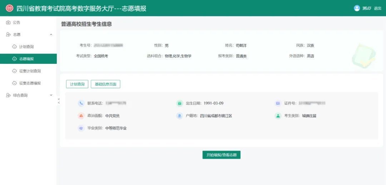This screenshot has width=386, height=185.
Task: Click the header title 四川省教育考试院高考数字服务大厅
Action: click(x=65, y=8)
